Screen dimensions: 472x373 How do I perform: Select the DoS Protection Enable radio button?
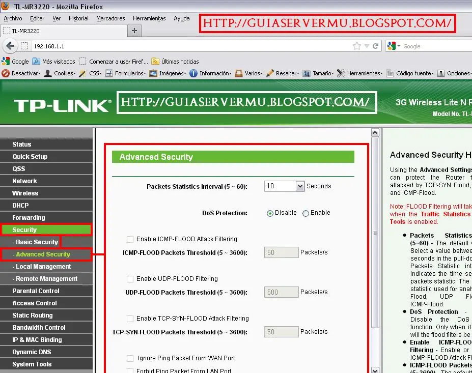(x=306, y=213)
